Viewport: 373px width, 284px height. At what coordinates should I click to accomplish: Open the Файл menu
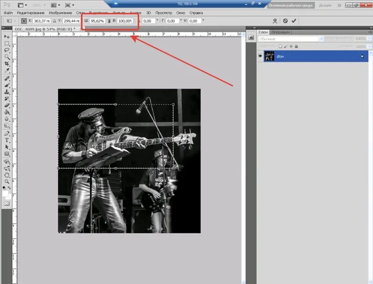[x=8, y=13]
